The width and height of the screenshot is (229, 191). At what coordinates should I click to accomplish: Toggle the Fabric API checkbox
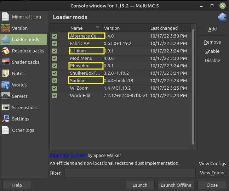55,44
